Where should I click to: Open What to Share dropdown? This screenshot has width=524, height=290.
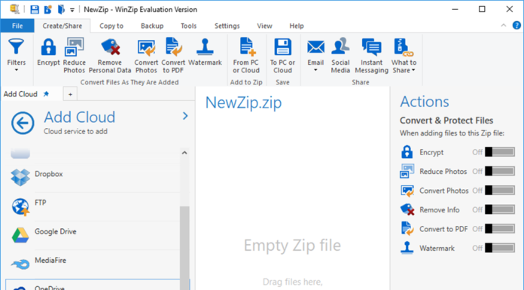click(x=404, y=55)
